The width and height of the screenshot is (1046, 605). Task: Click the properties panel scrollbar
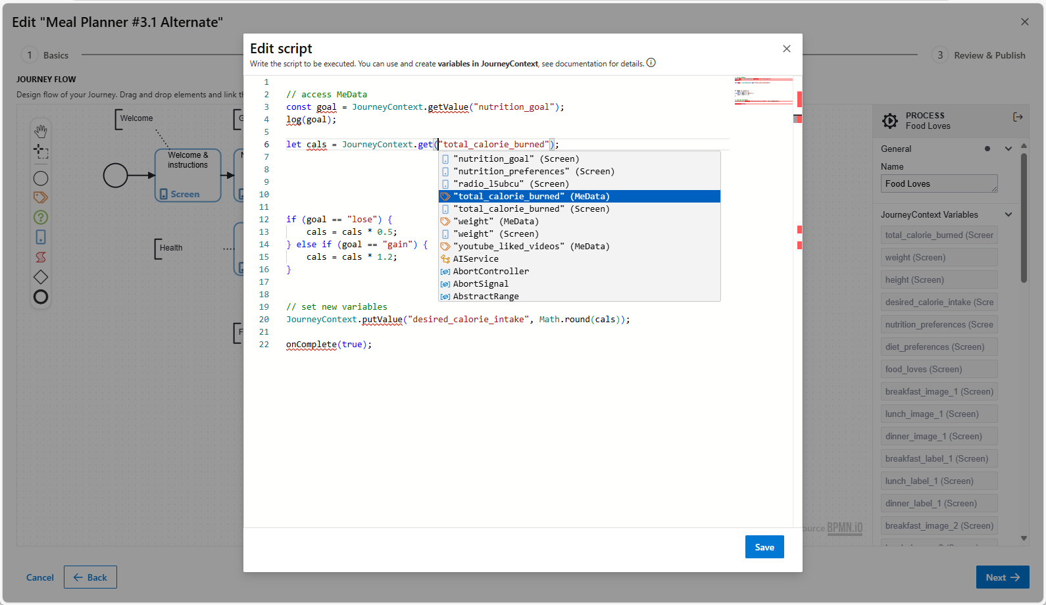pos(1024,217)
